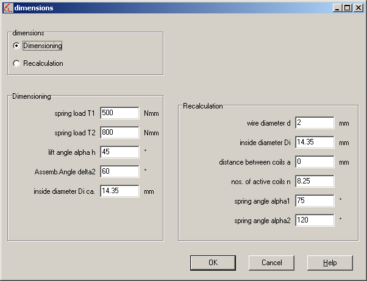Click the nos. of active coils n field
The image size is (367, 281).
tap(315, 181)
